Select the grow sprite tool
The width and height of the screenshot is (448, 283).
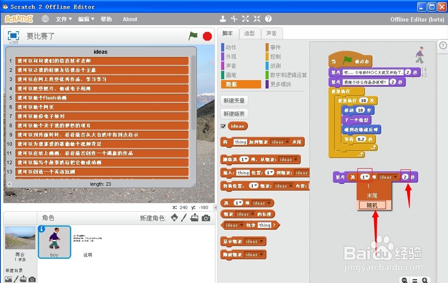(245, 19)
